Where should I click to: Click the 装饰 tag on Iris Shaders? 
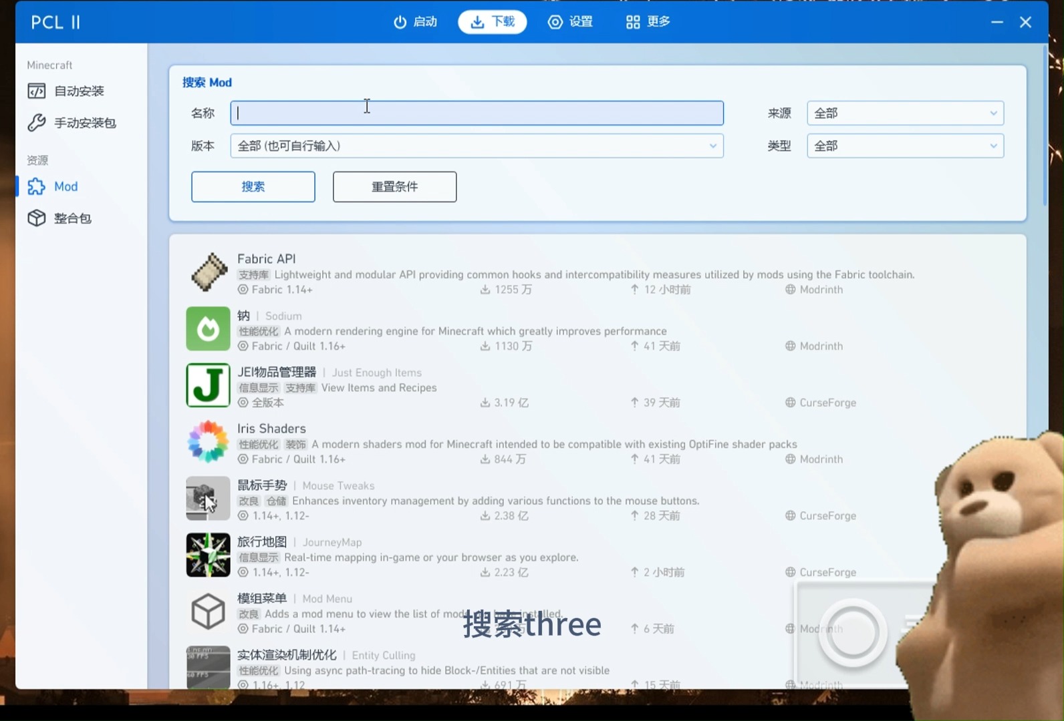295,445
